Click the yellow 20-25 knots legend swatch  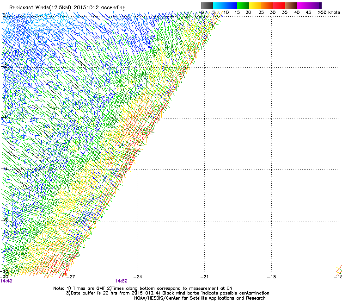tap(255, 6)
